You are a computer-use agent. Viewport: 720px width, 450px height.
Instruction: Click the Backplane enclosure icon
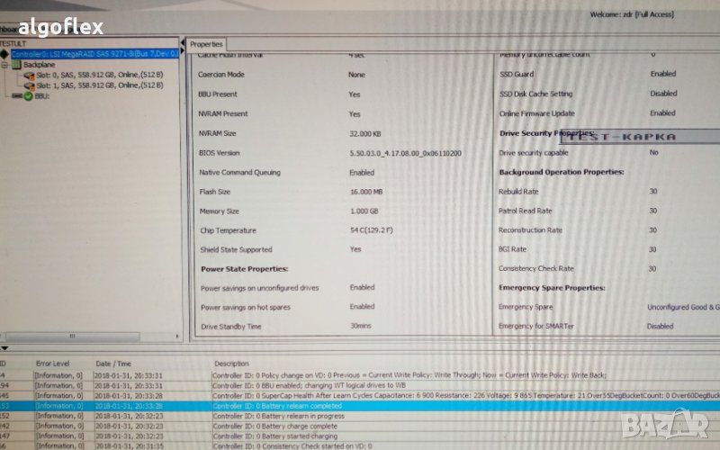coord(17,65)
